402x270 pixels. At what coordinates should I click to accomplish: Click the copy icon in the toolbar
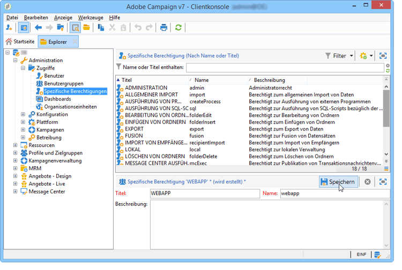101,28
